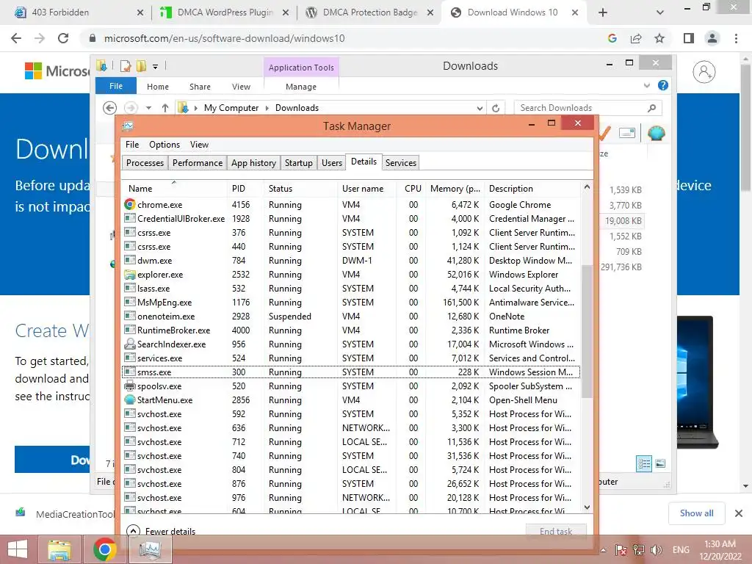The width and height of the screenshot is (752, 564).
Task: Click the Action Center flag tray icon
Action: tap(621, 549)
